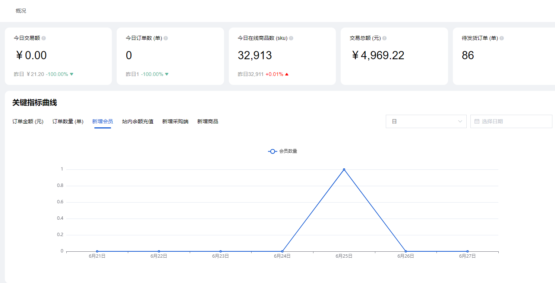Click info icon next to 交易总额 (元)
Image resolution: width=555 pixels, height=283 pixels.
(384, 38)
